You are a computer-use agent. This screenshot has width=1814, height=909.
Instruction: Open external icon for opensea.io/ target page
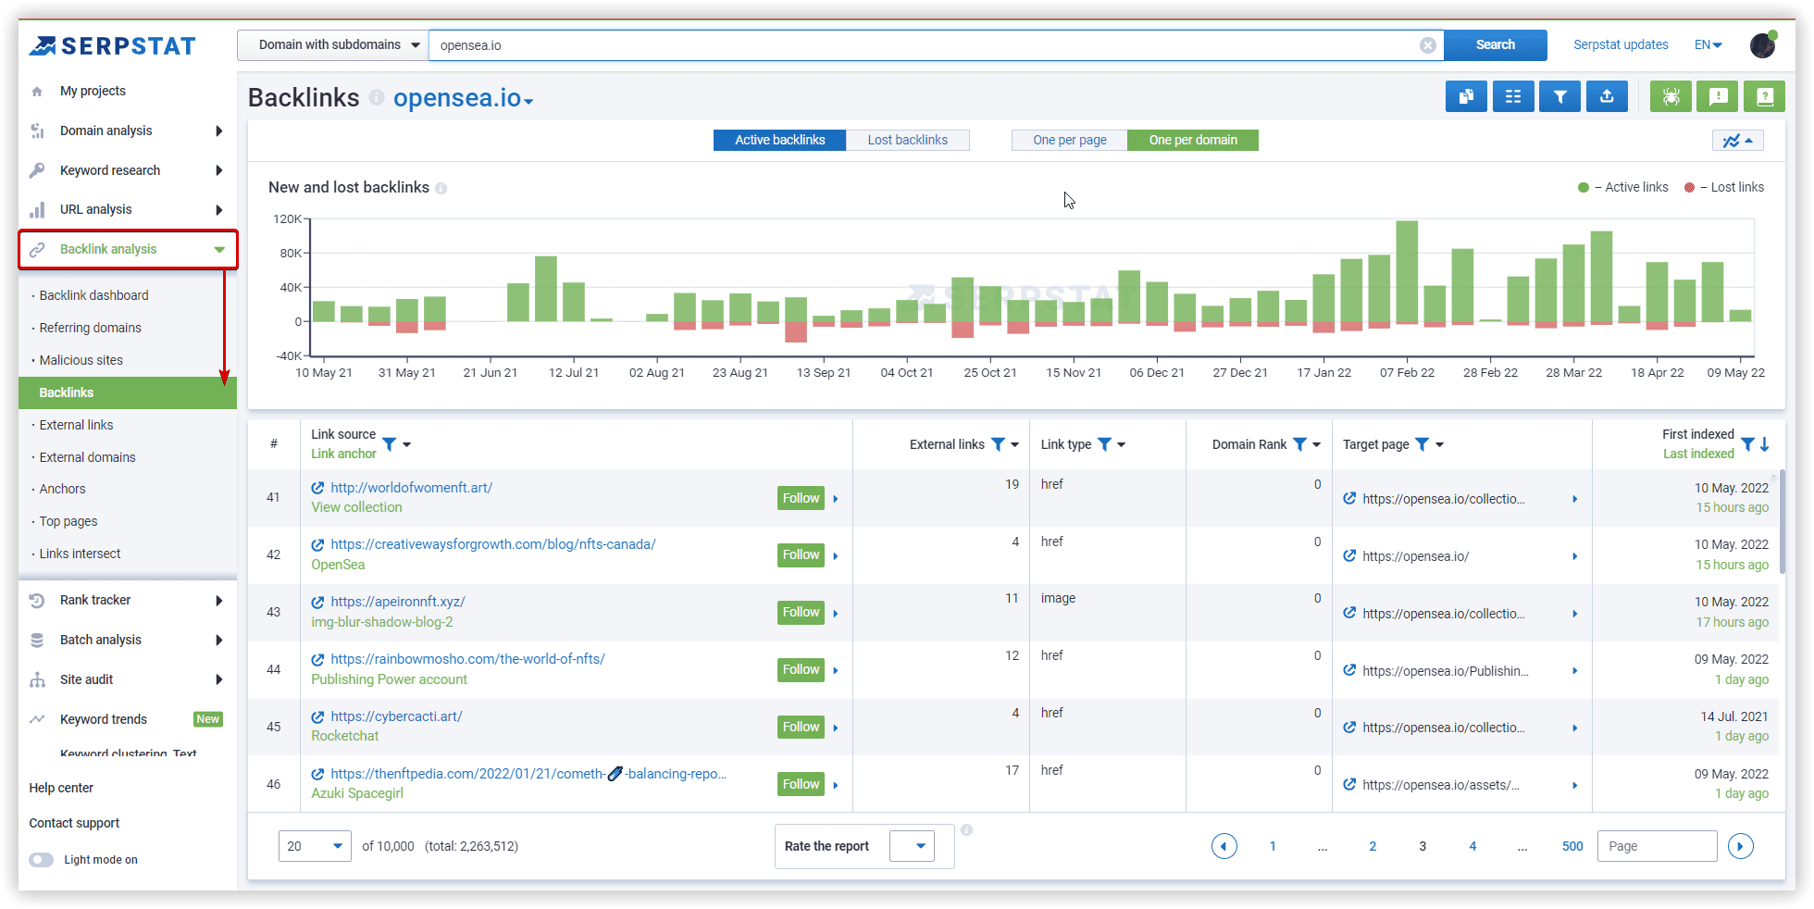pos(1349,555)
